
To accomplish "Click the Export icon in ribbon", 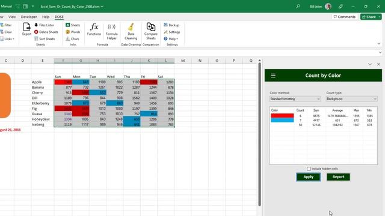I will coord(26,29).
